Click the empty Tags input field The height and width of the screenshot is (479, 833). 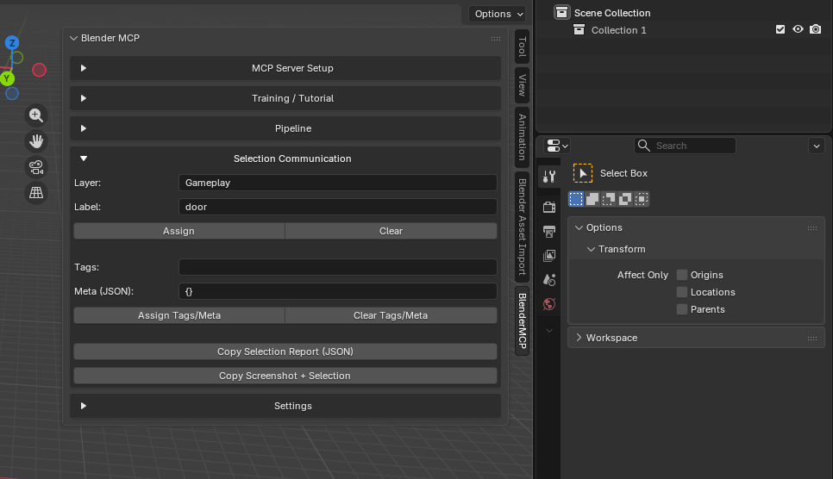tap(338, 267)
